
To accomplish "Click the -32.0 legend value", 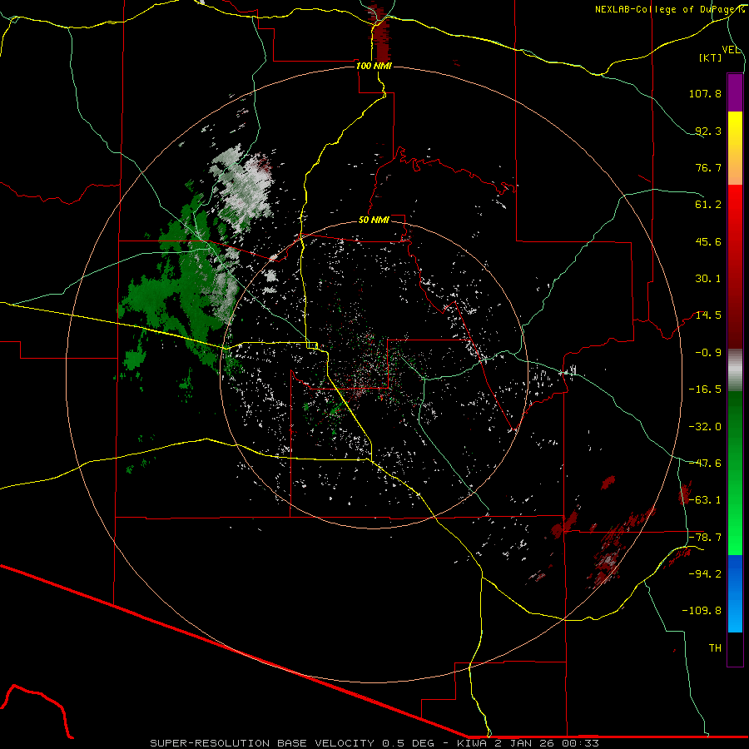I will 705,427.
